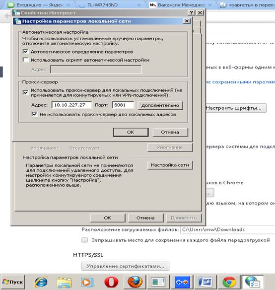Open Дополнительно proxy settings

tap(160, 105)
